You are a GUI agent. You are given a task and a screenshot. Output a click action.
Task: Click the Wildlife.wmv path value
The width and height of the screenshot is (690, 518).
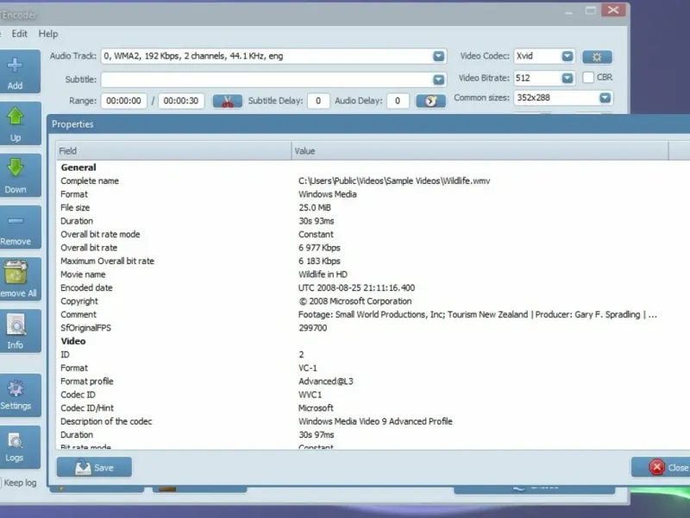[x=394, y=181]
